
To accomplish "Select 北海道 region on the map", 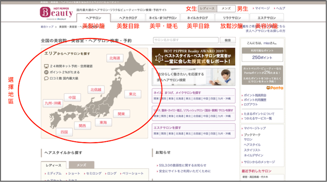I will [x=114, y=58].
